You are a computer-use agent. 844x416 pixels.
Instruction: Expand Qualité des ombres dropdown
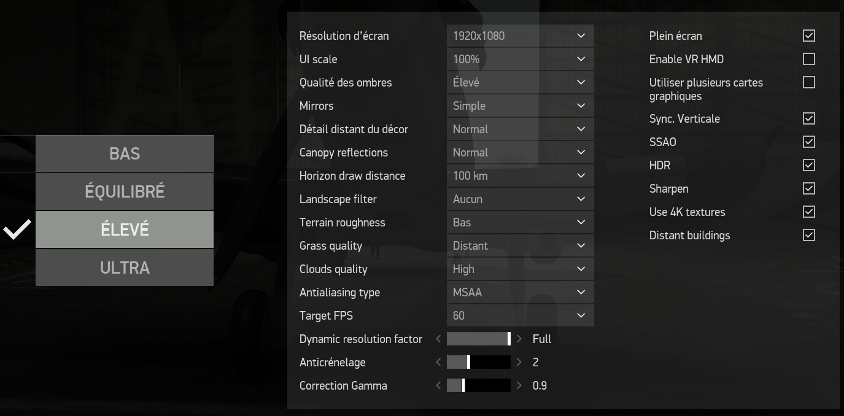coord(520,82)
